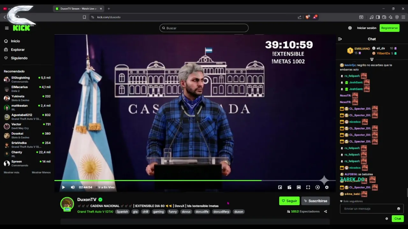Click the Registrarse button

(390, 28)
